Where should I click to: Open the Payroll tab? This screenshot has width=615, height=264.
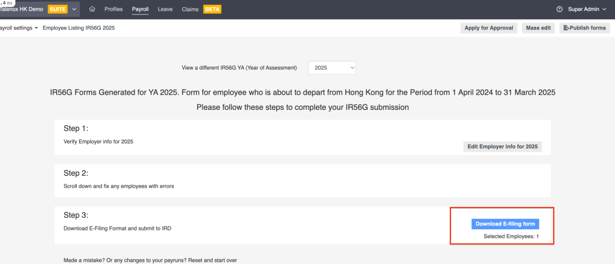point(140,10)
